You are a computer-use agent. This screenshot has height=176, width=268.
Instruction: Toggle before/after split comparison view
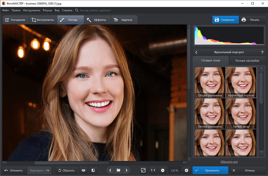coord(93,170)
